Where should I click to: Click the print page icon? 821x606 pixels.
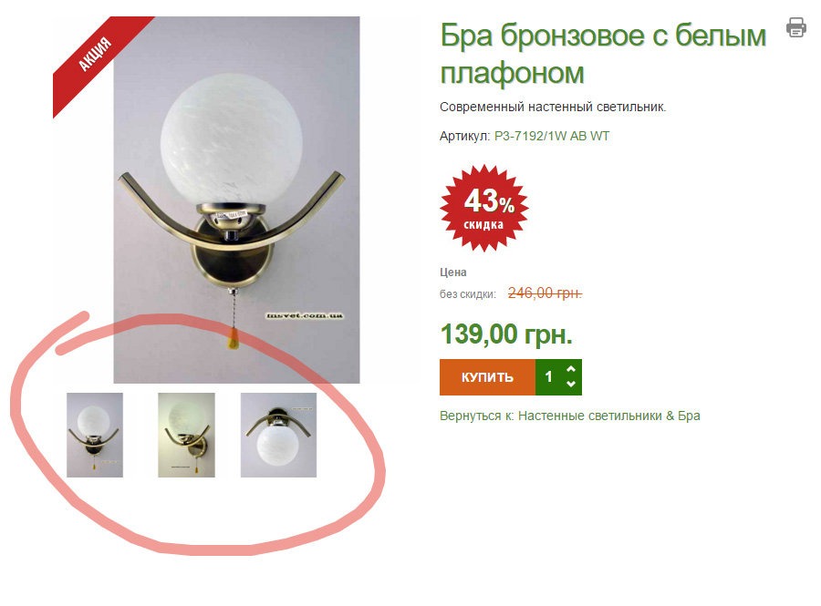pos(795,27)
